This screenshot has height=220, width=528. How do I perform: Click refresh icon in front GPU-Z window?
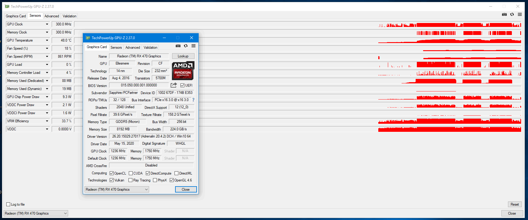[186, 46]
